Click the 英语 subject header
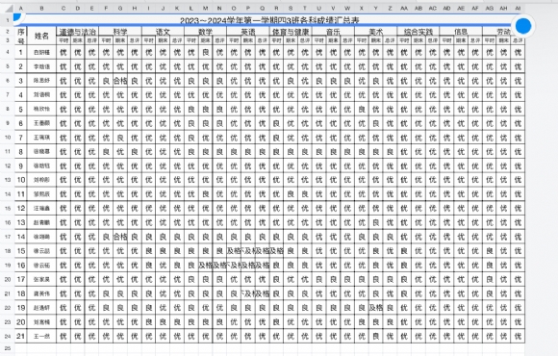558x356 pixels. click(x=248, y=32)
